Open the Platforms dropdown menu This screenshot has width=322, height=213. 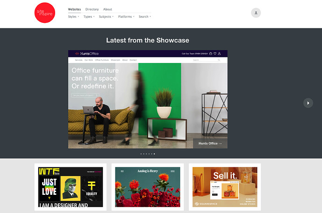[126, 17]
